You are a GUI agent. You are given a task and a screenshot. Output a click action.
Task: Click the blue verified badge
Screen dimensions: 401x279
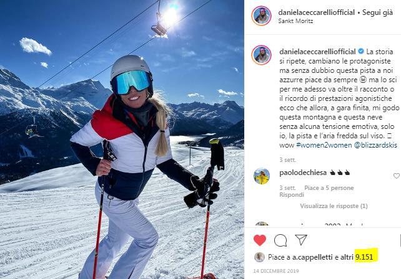pyautogui.click(x=361, y=51)
